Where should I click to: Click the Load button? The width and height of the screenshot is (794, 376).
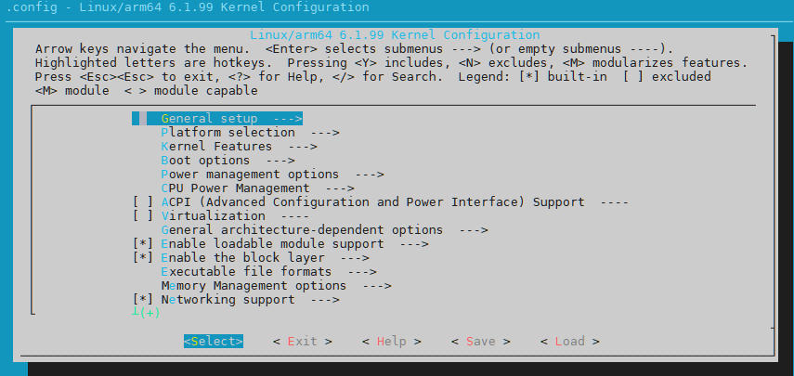569,341
